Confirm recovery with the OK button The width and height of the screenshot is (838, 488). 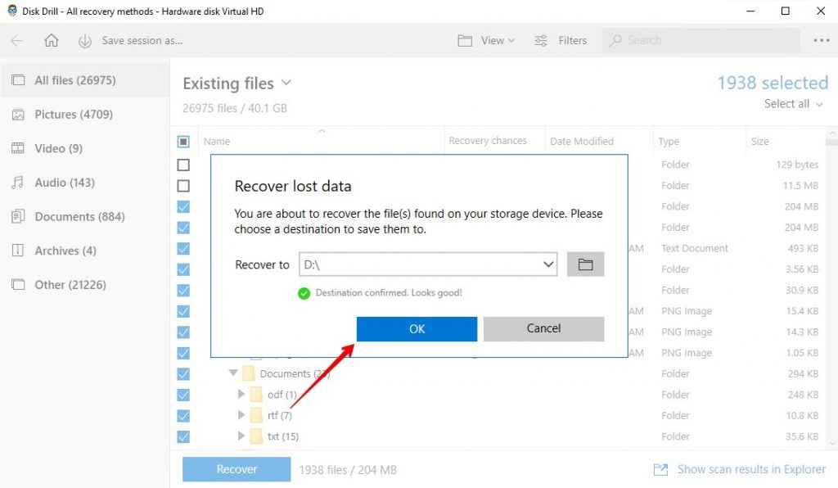point(417,328)
